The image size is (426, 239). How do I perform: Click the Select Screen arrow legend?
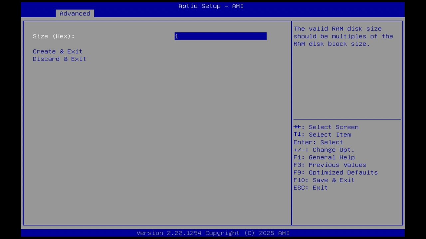[x=326, y=127]
